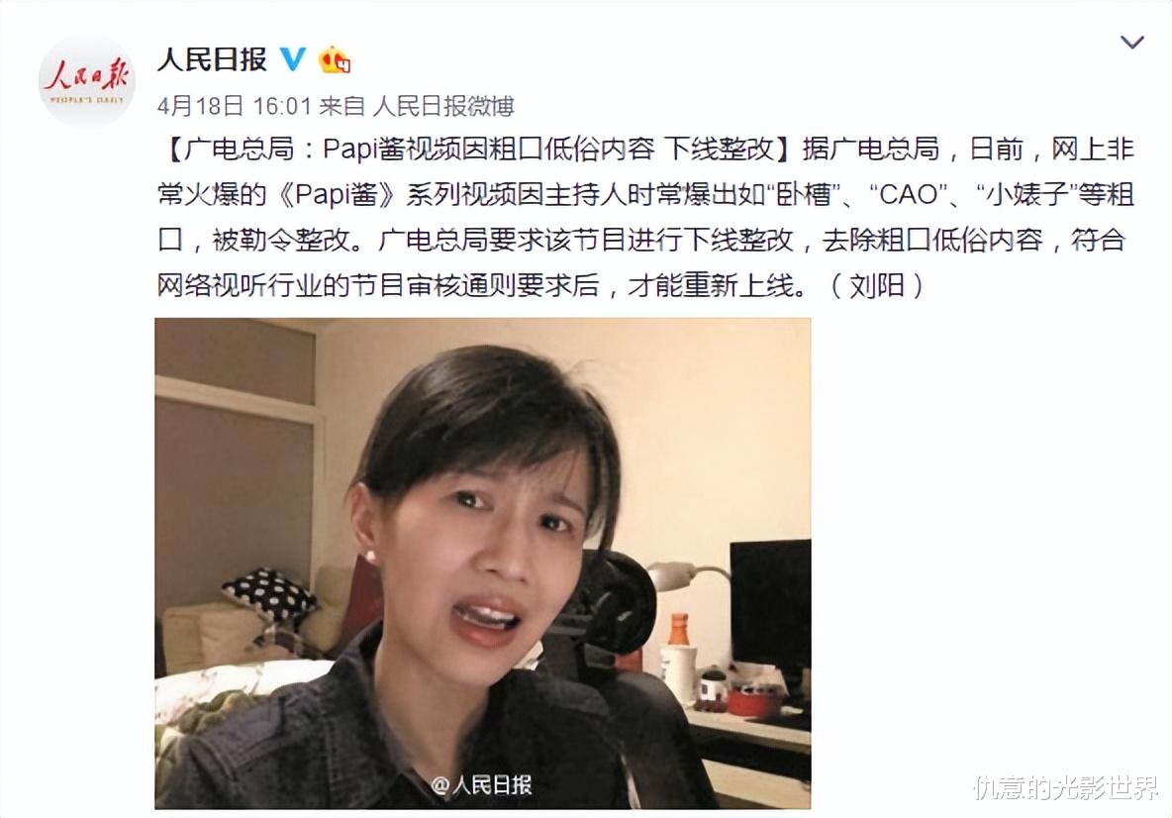This screenshot has width=1172, height=818.
Task: Click the 4月18日 16:01 timestamp
Action: point(234,106)
